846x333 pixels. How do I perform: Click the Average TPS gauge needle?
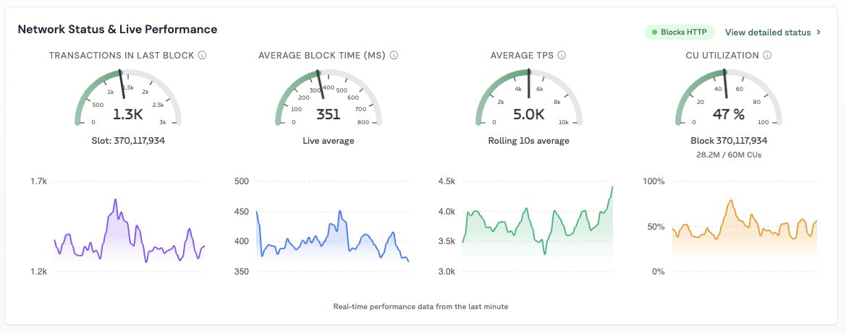point(529,84)
